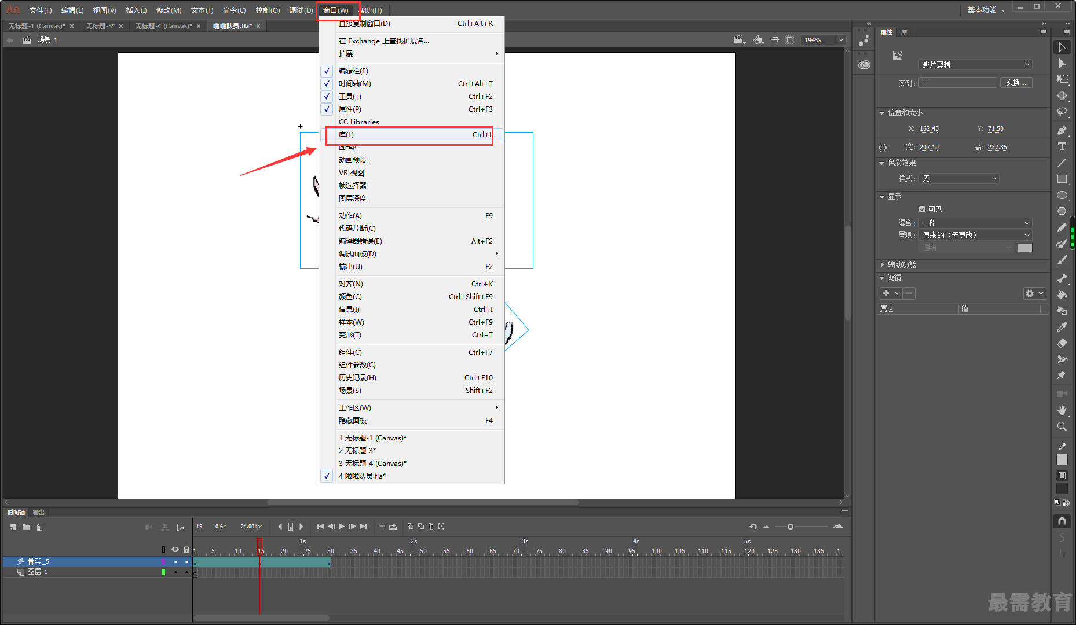Toggle the 可见 visible checkbox
Image resolution: width=1076 pixels, height=625 pixels.
pos(922,209)
